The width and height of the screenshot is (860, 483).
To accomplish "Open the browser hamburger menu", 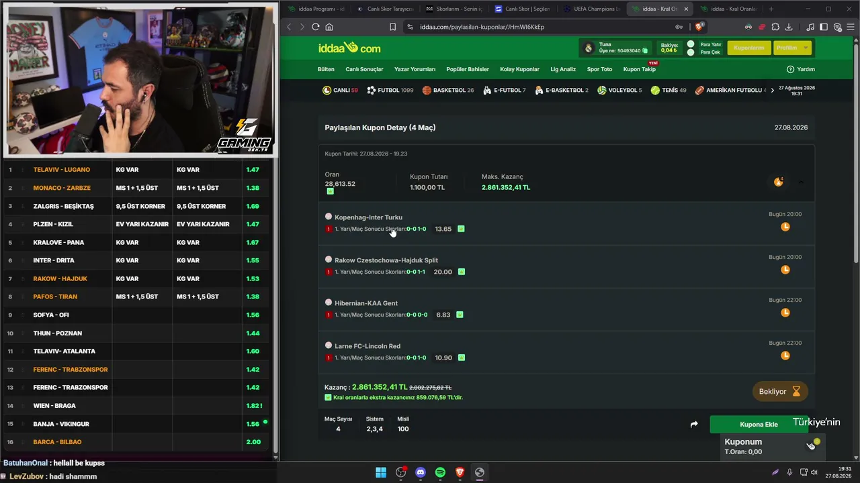I will pyautogui.click(x=849, y=27).
